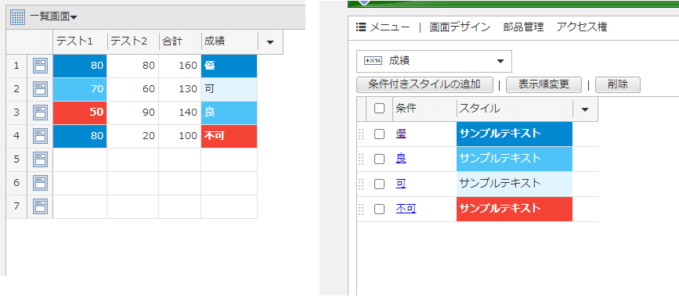Open the 成績 field selector dropdown
Viewport: 679px width, 297px height.
pyautogui.click(x=434, y=61)
